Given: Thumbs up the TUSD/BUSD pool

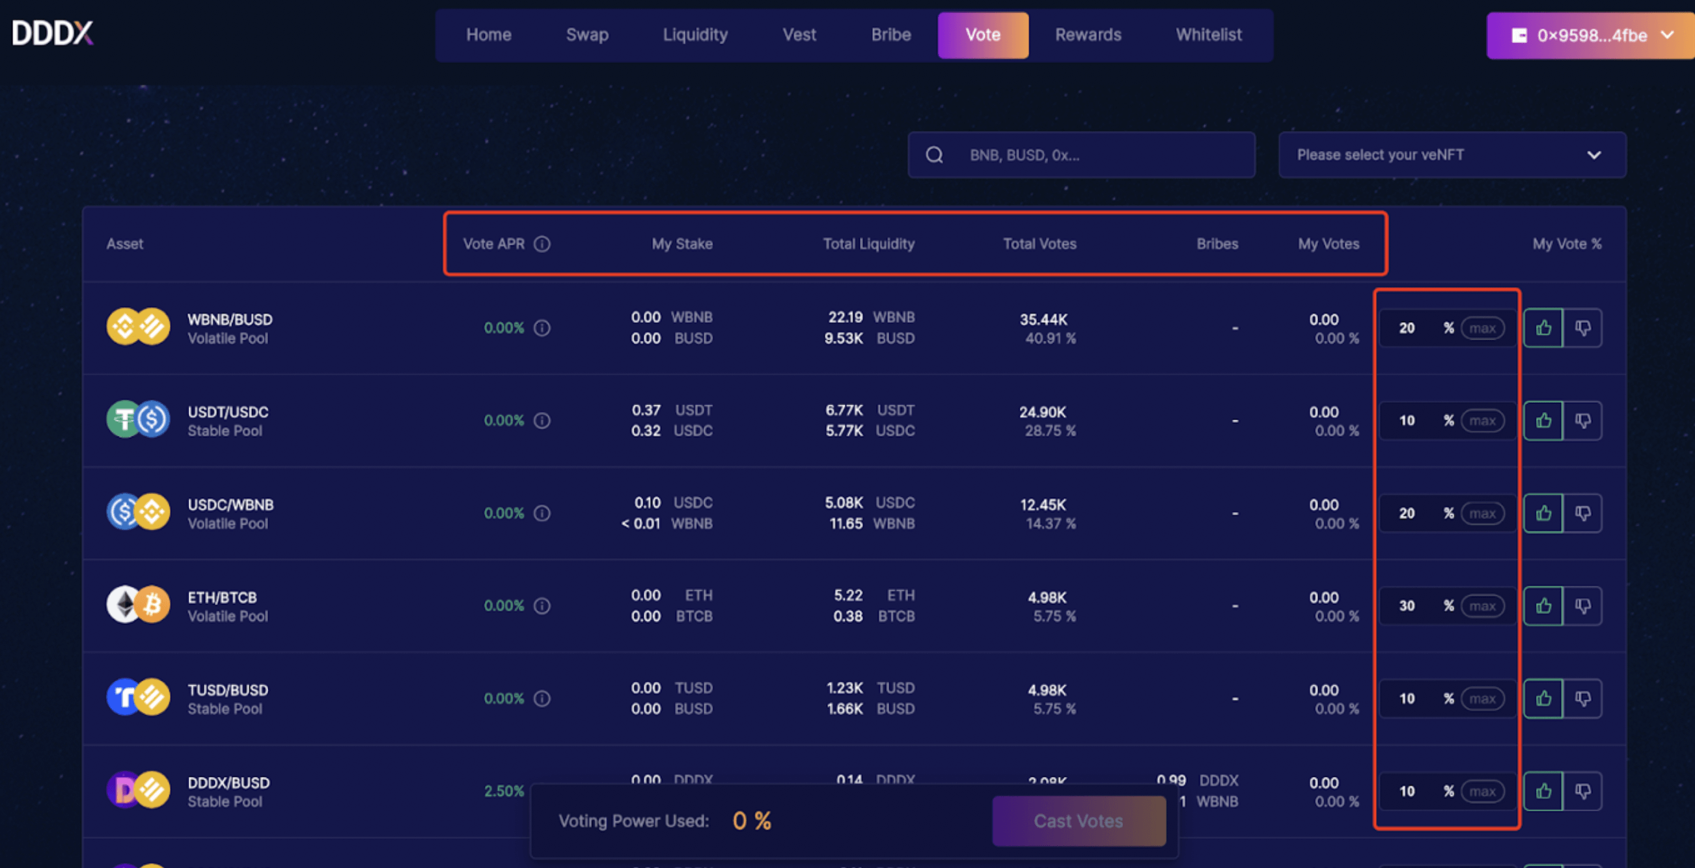Looking at the screenshot, I should pos(1544,698).
